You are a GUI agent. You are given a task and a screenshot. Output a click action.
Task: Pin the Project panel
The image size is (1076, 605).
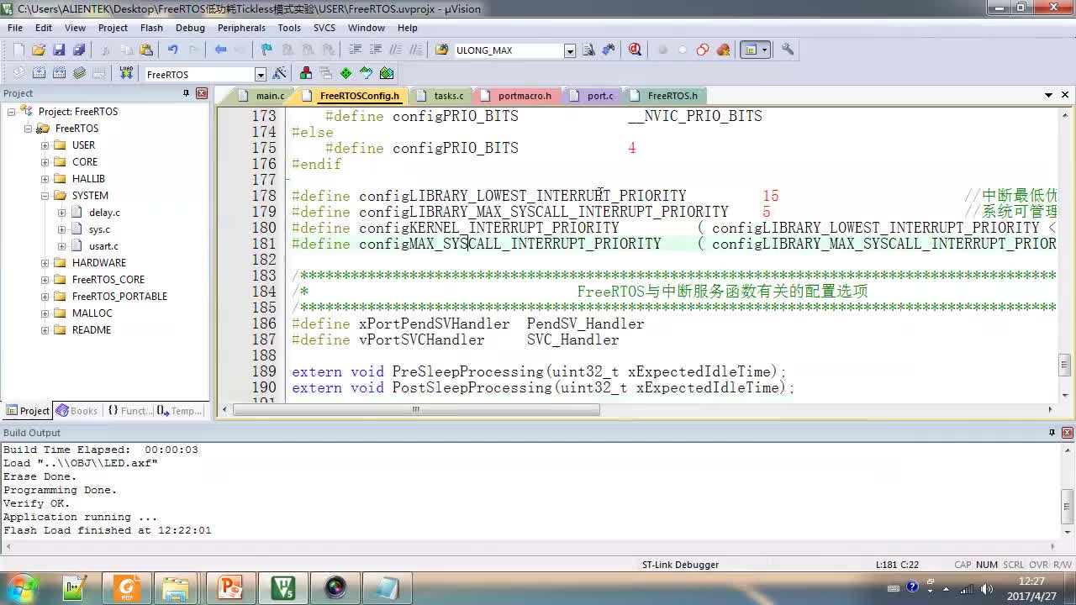186,93
